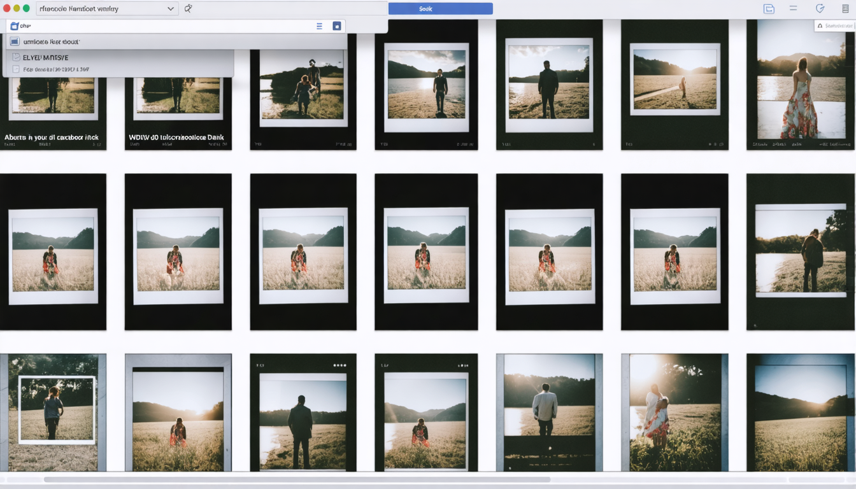Click the two-line equals icon in the top toolbar
This screenshot has width=856, height=489.
[x=793, y=8]
